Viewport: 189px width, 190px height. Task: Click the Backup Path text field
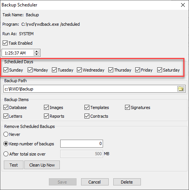pos(90,89)
